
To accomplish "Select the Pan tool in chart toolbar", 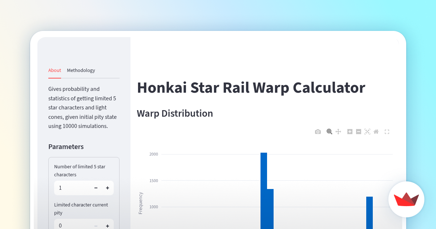I will point(338,132).
